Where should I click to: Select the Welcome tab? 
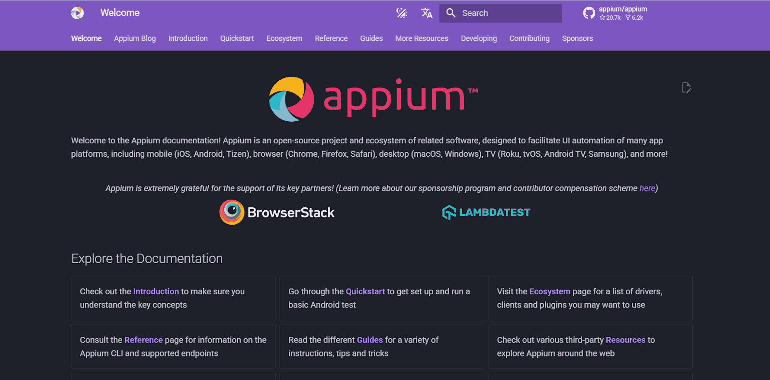[86, 38]
